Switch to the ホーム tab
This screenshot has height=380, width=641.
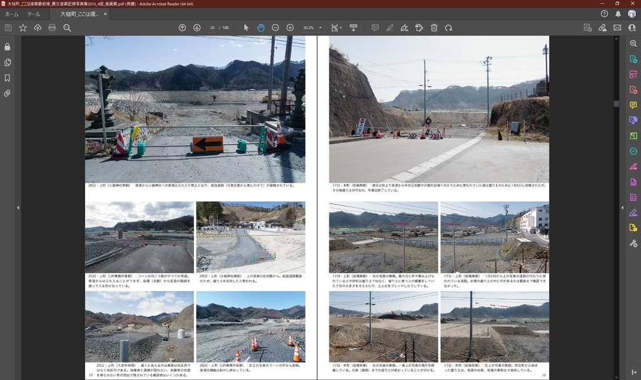point(11,15)
